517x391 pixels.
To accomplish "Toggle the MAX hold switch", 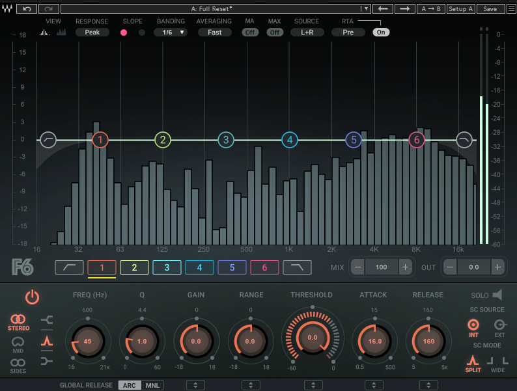I will pyautogui.click(x=275, y=32).
